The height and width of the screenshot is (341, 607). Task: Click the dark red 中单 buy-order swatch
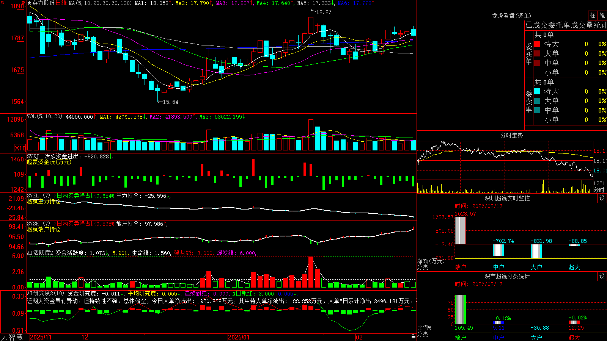click(537, 63)
